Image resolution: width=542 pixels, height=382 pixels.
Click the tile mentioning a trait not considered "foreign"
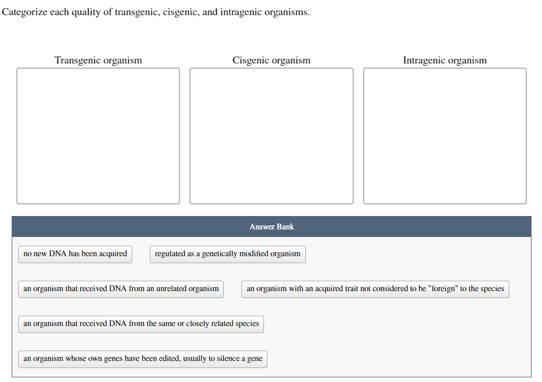375,289
